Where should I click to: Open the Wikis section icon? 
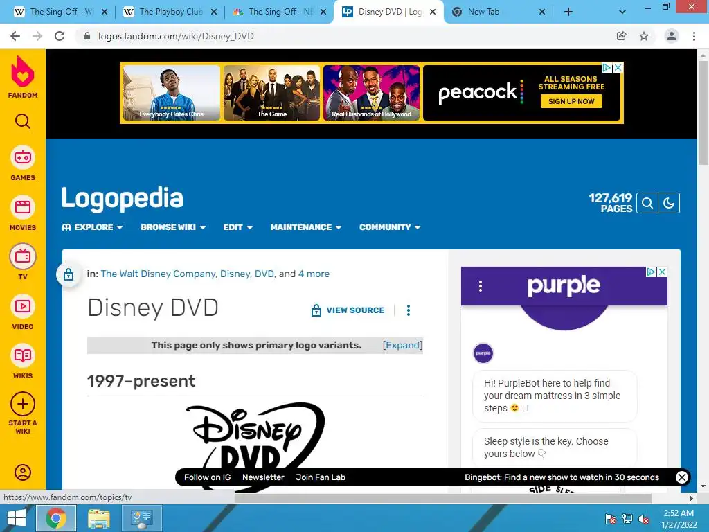pyautogui.click(x=23, y=355)
